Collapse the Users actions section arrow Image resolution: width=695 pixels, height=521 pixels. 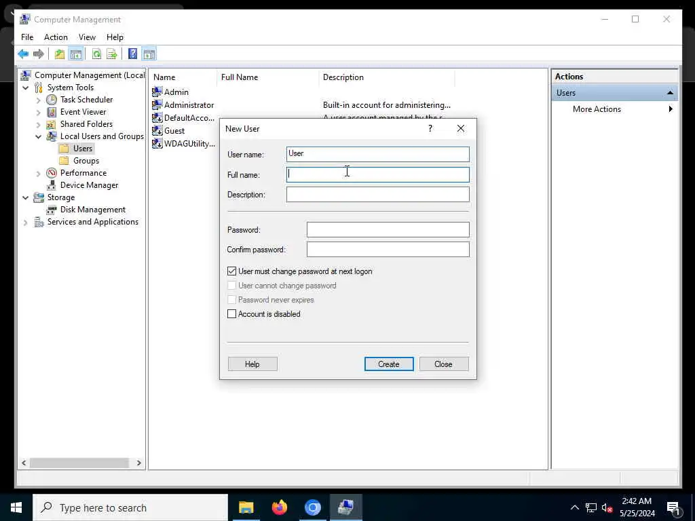pos(670,92)
